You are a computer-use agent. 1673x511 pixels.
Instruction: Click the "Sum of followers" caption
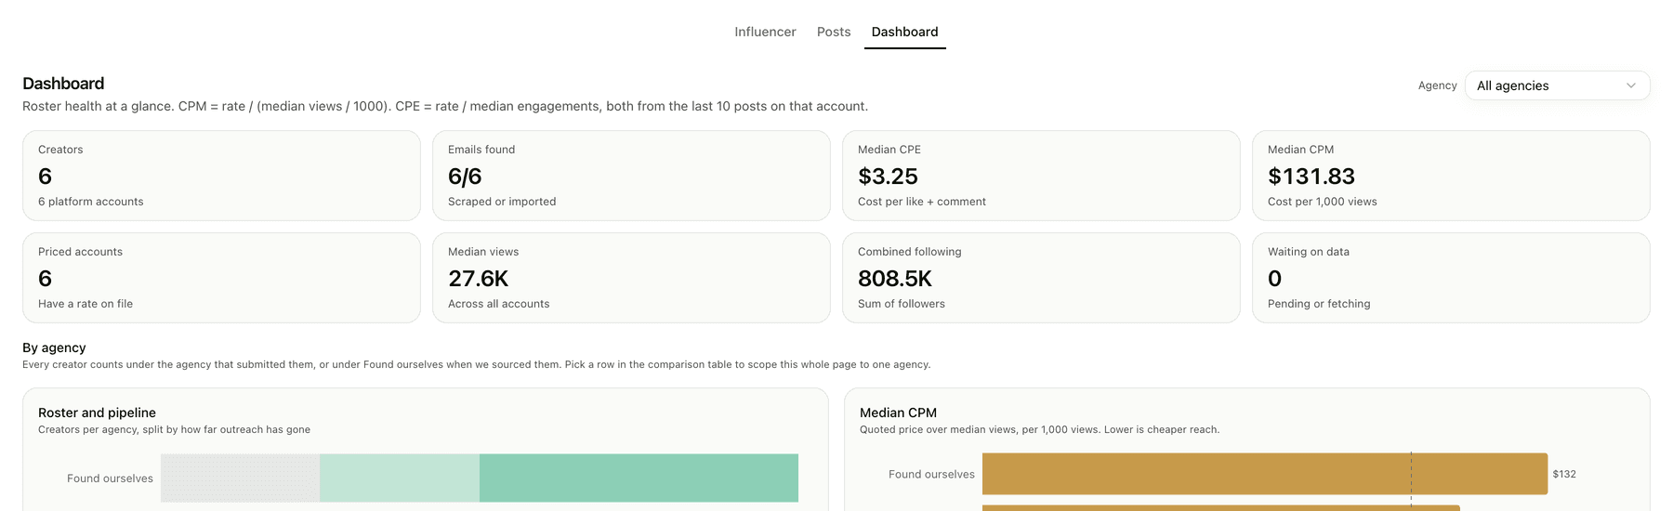point(901,304)
